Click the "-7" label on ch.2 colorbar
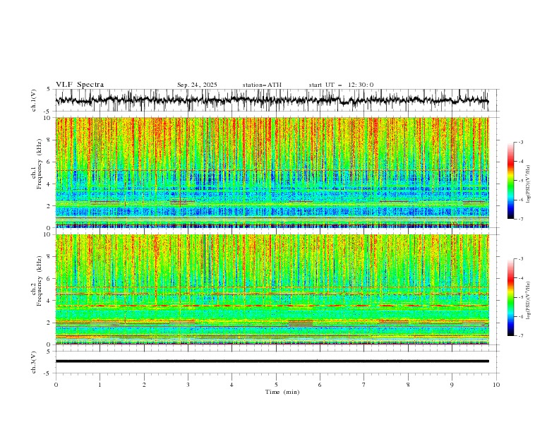Image resolution: width=559 pixels, height=432 pixels. 521,336
